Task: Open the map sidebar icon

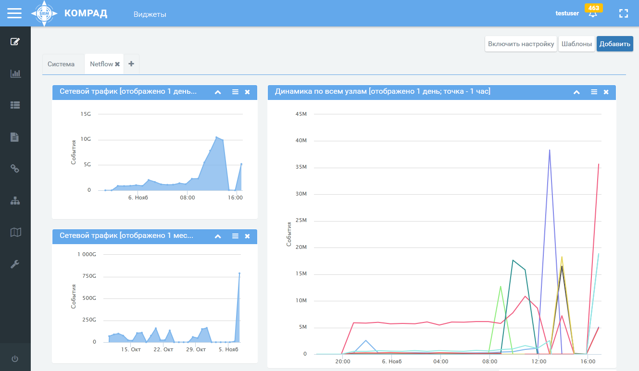Action: click(15, 232)
